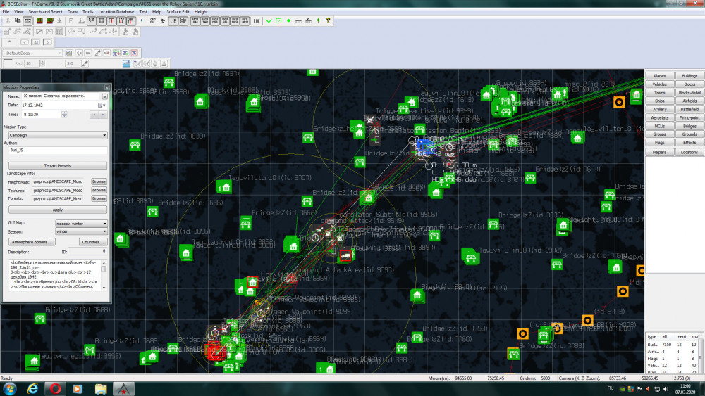Screen dimensions: 705x396
Task: Open the Mission Type Campaign dropdown
Action: 58,135
